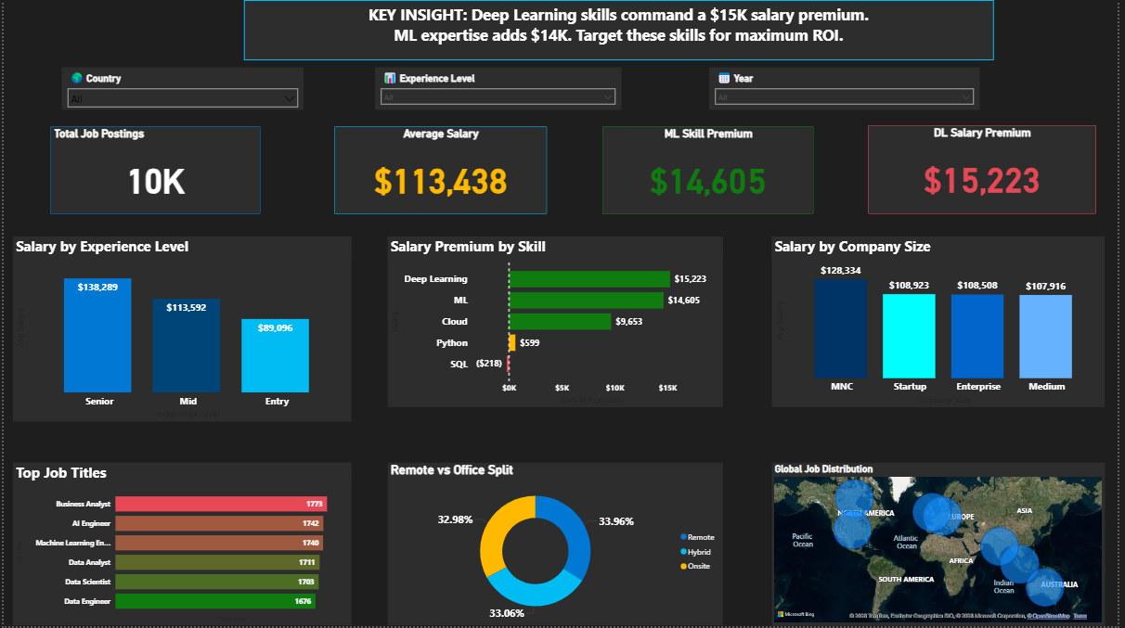Viewport: 1125px width, 628px height.
Task: Click the $599 Python value label
Action: click(x=529, y=342)
